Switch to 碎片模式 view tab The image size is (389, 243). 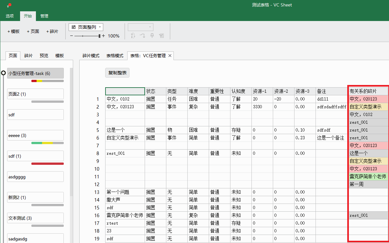pyautogui.click(x=91, y=56)
